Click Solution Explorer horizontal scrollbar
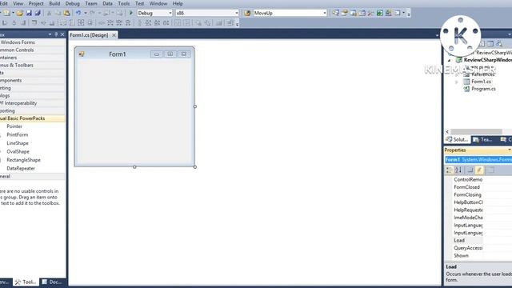The image size is (512, 288). coord(476,131)
